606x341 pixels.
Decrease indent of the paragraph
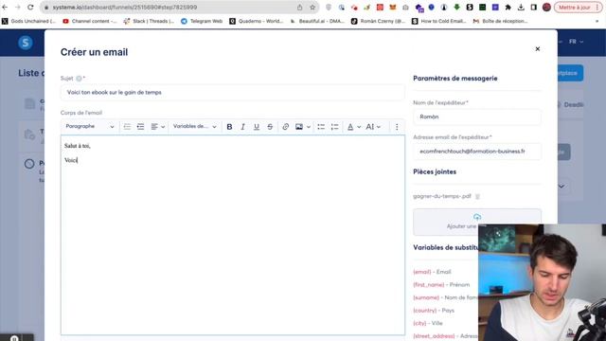[x=127, y=126]
